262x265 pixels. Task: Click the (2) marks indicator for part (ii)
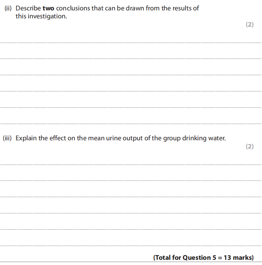(250, 25)
